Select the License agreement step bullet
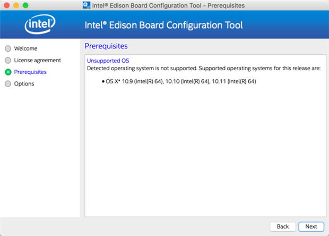 (8, 60)
